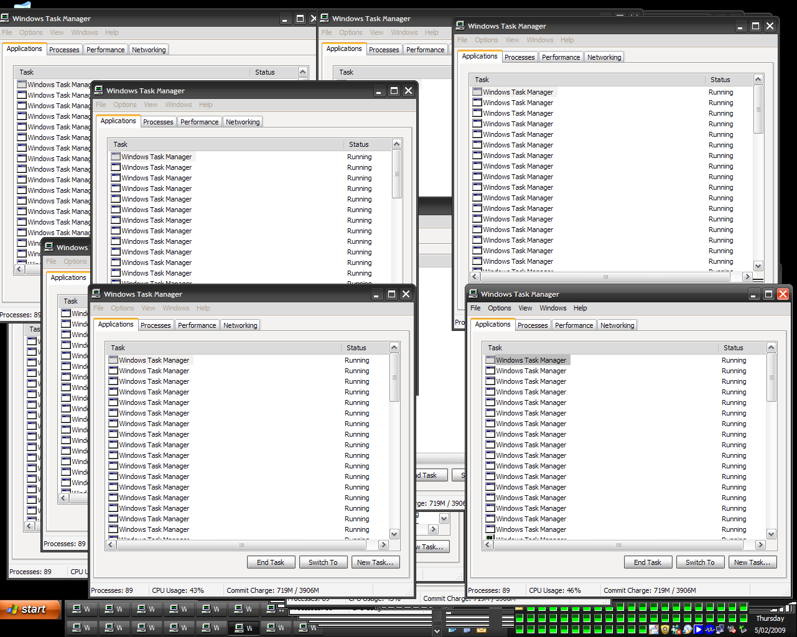The image size is (797, 637).
Task: Click the 'CPU Usage: 43%' status text
Action: [x=177, y=590]
